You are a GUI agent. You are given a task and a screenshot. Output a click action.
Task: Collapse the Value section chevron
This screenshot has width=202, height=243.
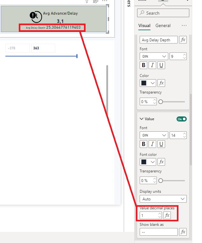pos(141,119)
